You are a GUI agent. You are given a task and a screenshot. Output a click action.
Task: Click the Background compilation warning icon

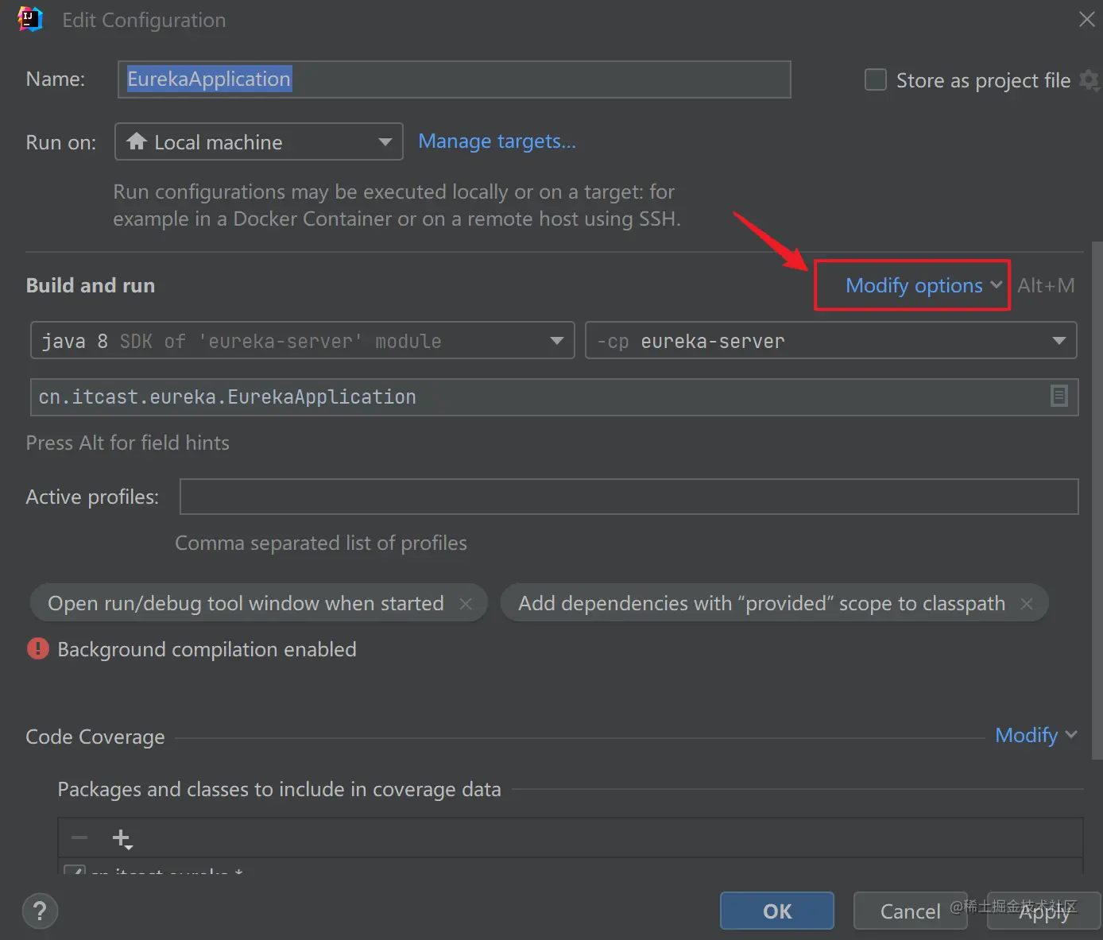(x=38, y=649)
